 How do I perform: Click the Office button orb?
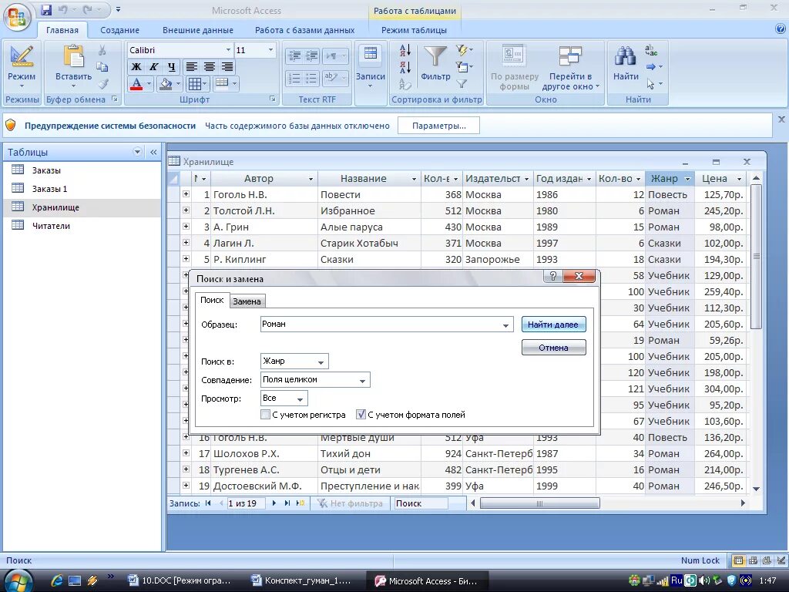pos(17,18)
